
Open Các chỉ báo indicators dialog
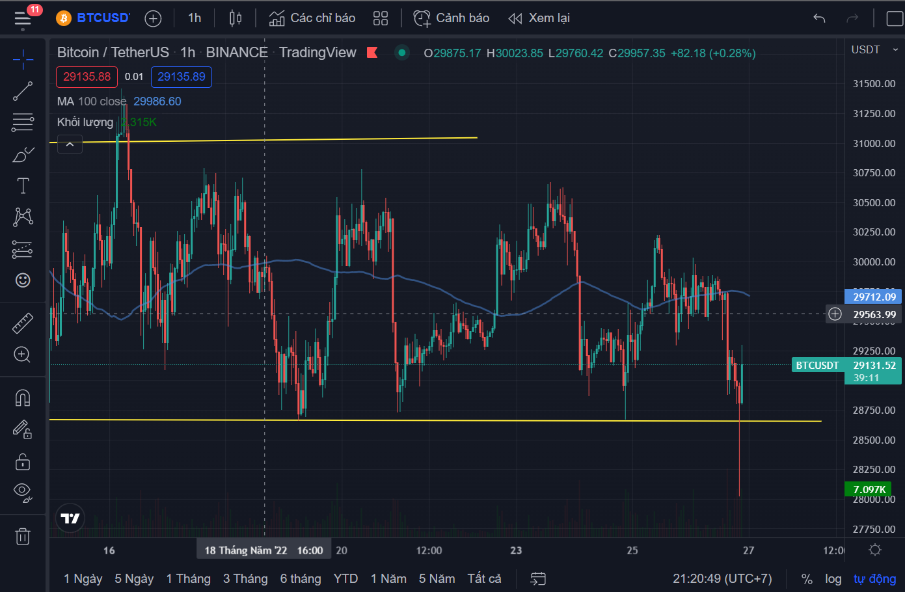coord(312,18)
